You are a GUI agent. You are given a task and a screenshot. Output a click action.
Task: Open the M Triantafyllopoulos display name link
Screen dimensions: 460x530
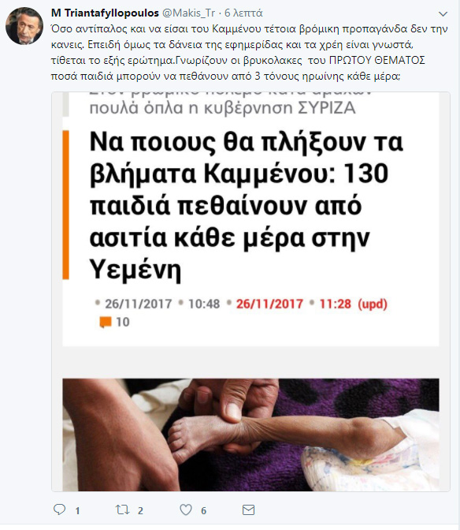click(105, 13)
